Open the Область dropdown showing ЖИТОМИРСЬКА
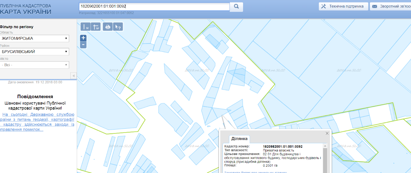This screenshot has height=173, width=411. [x=34, y=38]
